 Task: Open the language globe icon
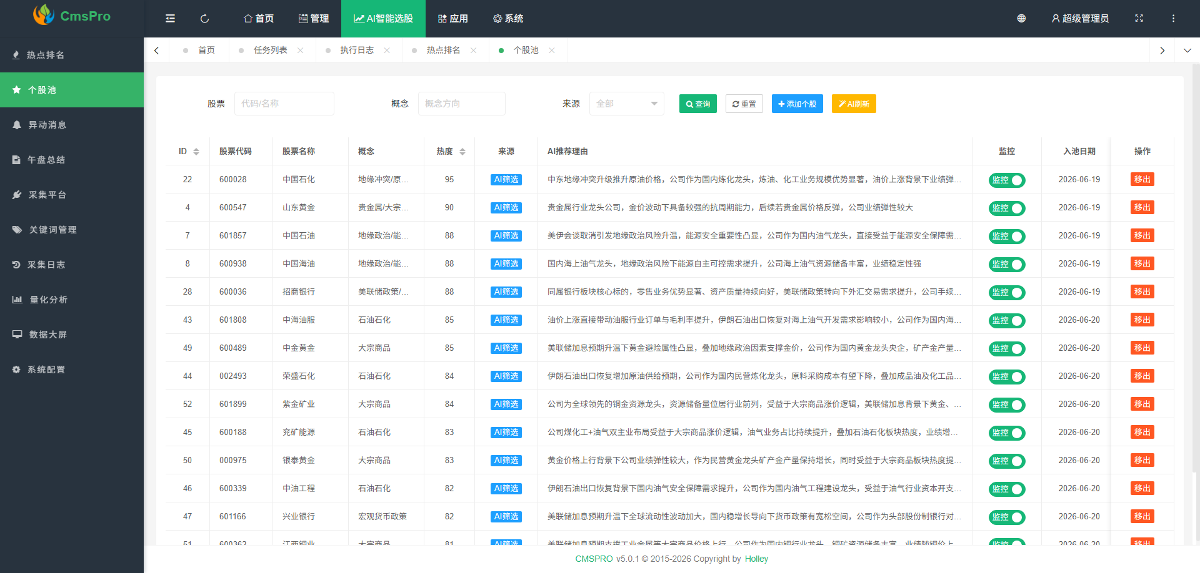click(1021, 19)
